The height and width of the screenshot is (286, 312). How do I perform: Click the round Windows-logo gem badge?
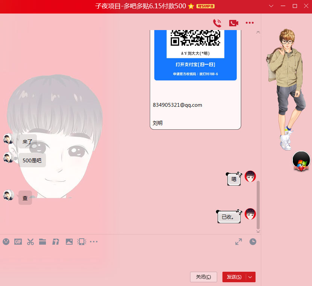click(x=301, y=161)
